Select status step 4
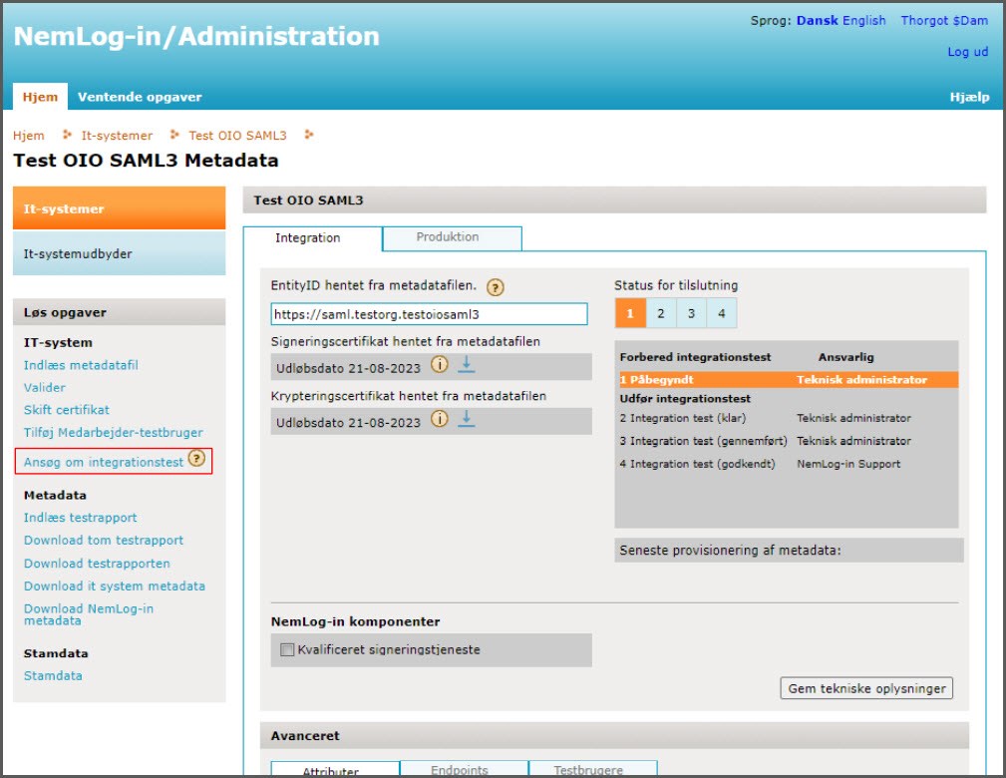1006x778 pixels. [x=721, y=313]
